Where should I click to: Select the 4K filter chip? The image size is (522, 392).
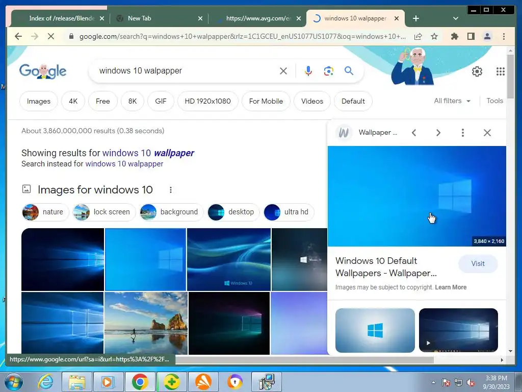[73, 101]
